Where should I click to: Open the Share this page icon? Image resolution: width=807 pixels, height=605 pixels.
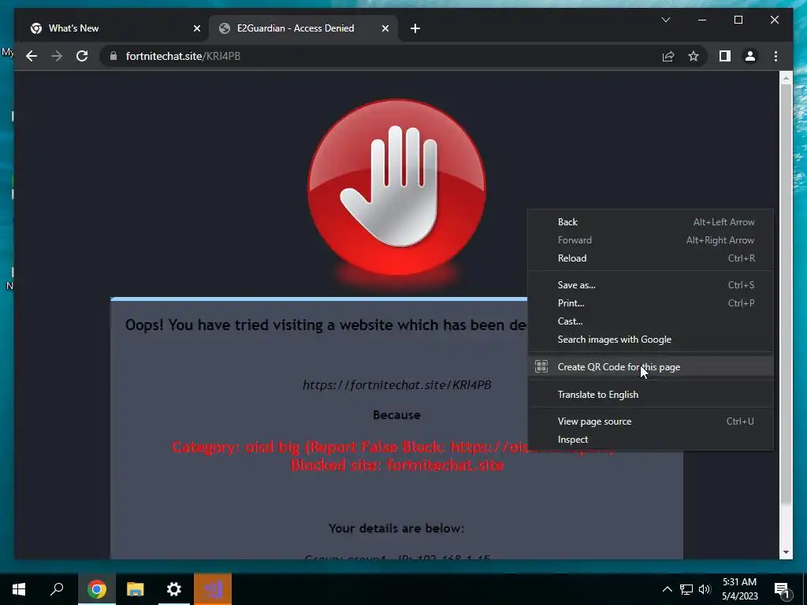pos(668,56)
